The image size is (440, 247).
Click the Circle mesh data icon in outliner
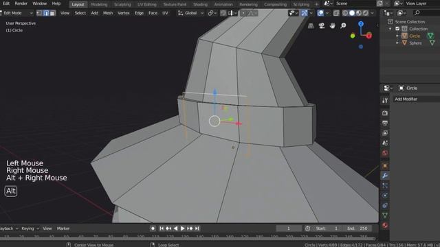tap(430, 36)
